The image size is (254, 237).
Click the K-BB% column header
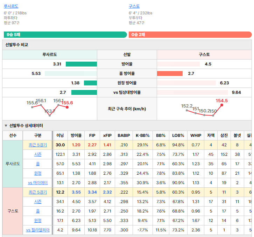click(142, 135)
